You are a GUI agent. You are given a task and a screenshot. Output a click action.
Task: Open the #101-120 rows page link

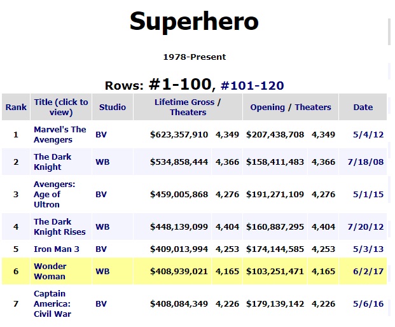coord(252,85)
